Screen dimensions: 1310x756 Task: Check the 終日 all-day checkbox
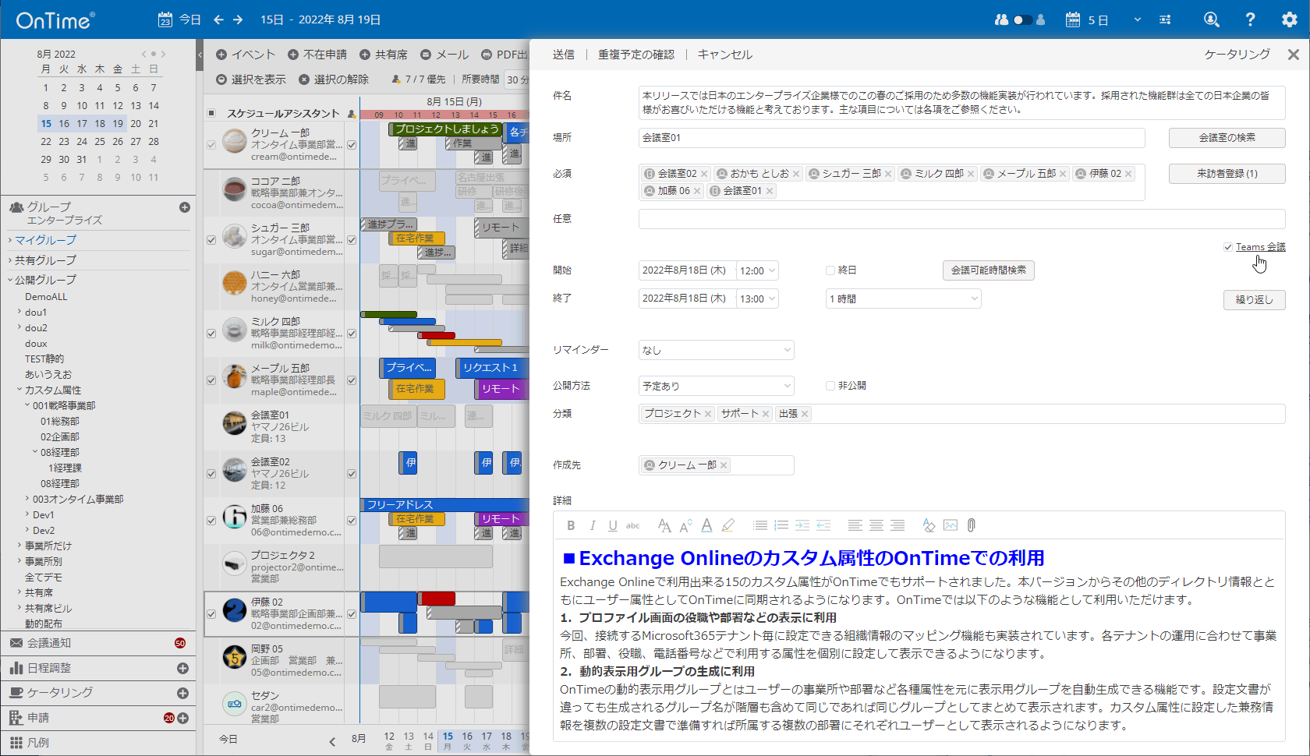click(831, 270)
